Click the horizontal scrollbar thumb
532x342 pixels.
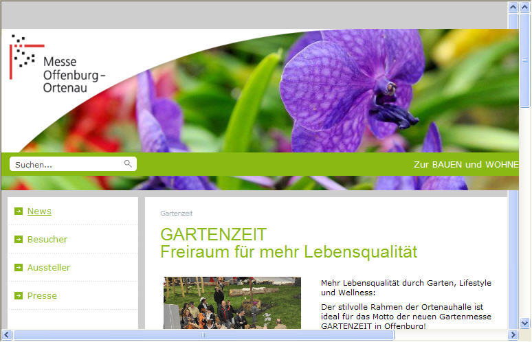coord(203,335)
